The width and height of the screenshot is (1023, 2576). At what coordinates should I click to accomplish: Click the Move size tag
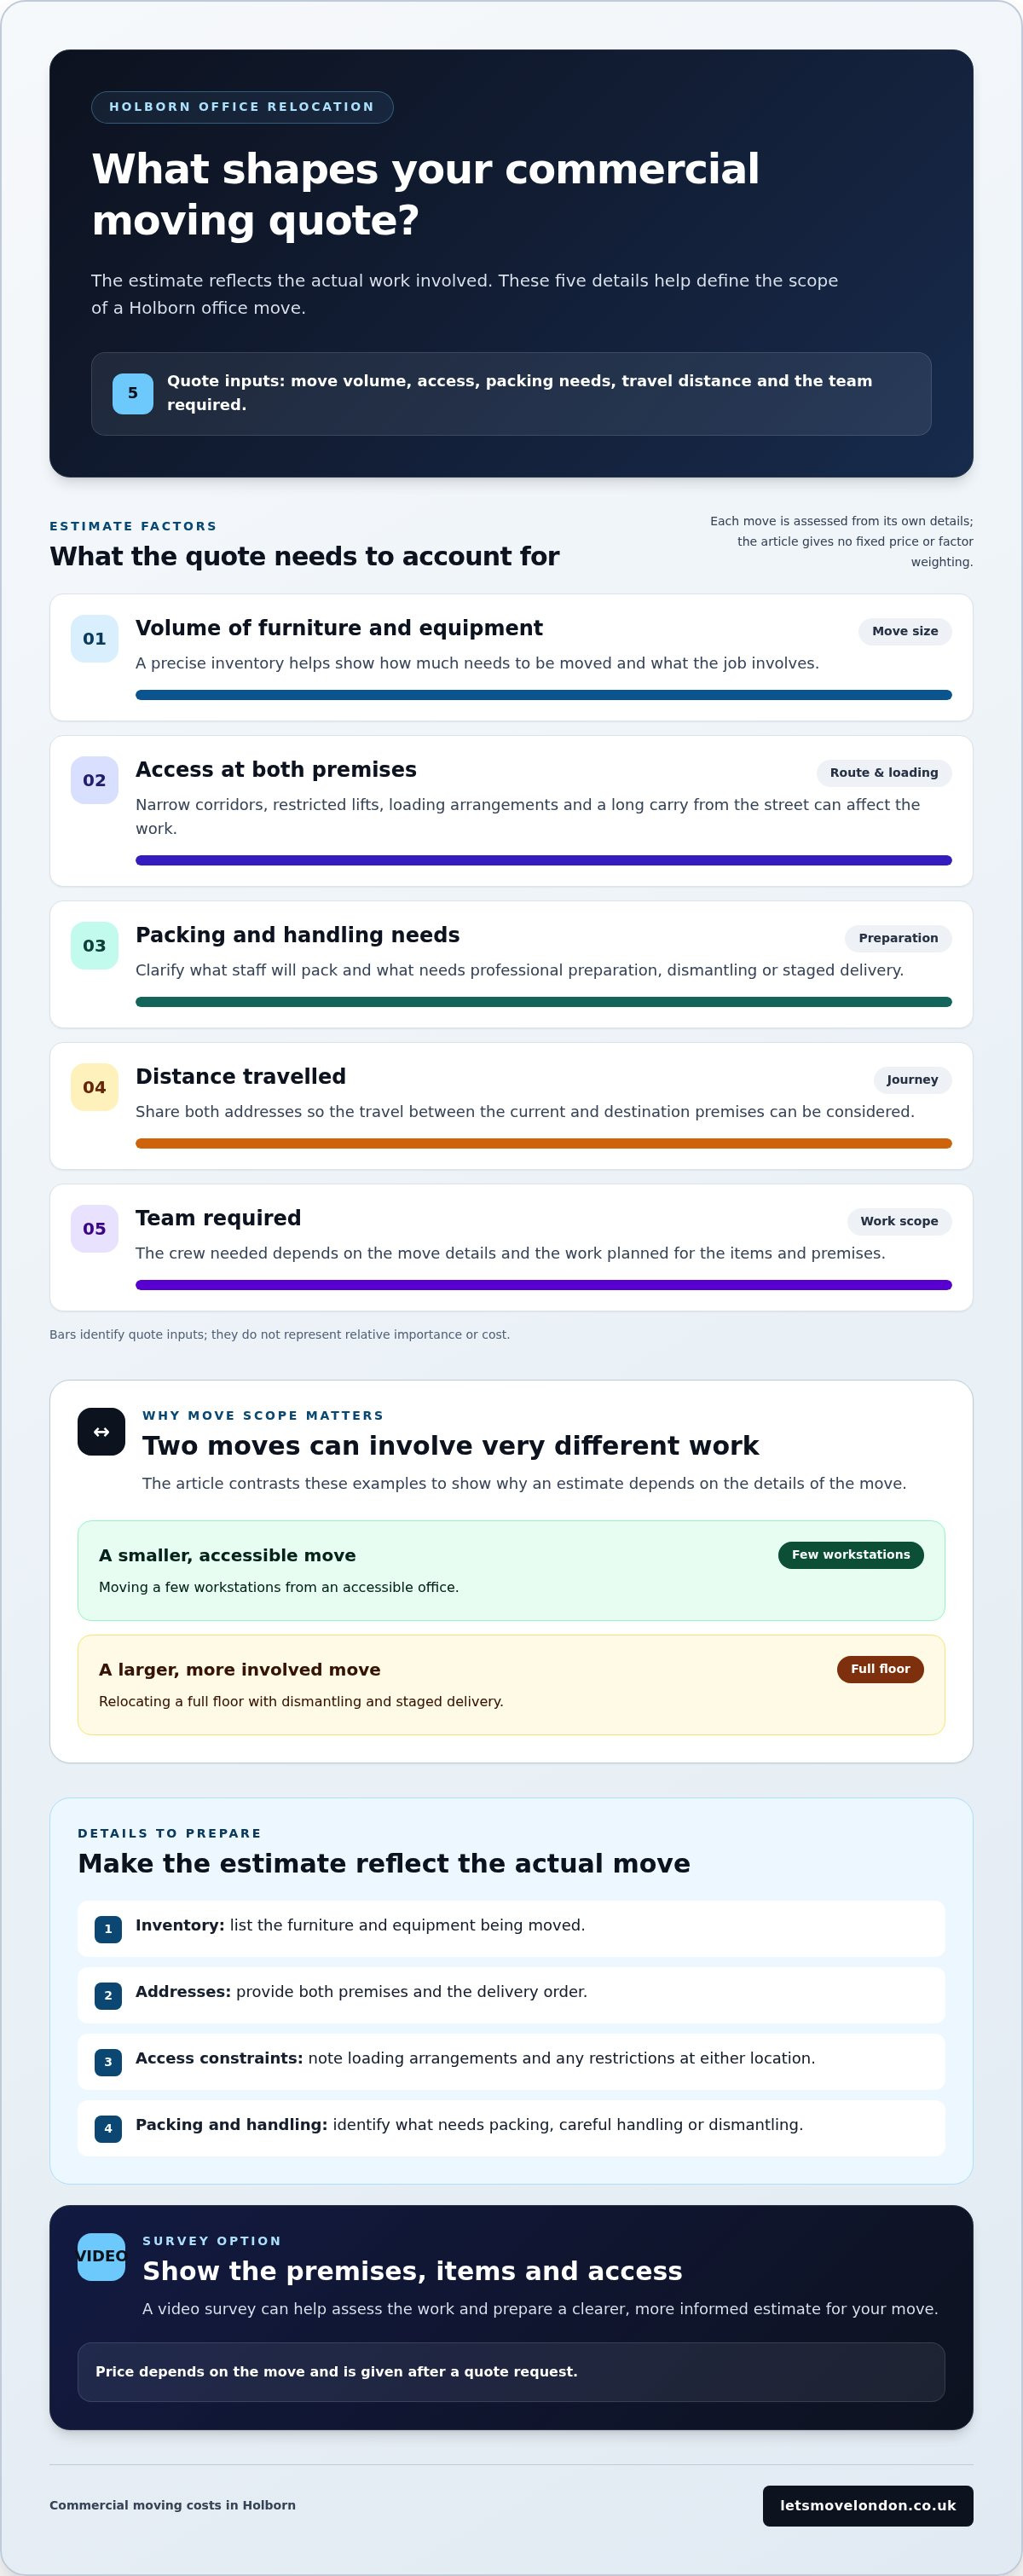coord(904,631)
